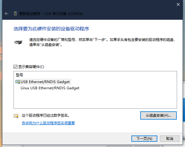The image size is (185, 147).
Task: Click the digital signature certificate icon
Action: point(16,116)
